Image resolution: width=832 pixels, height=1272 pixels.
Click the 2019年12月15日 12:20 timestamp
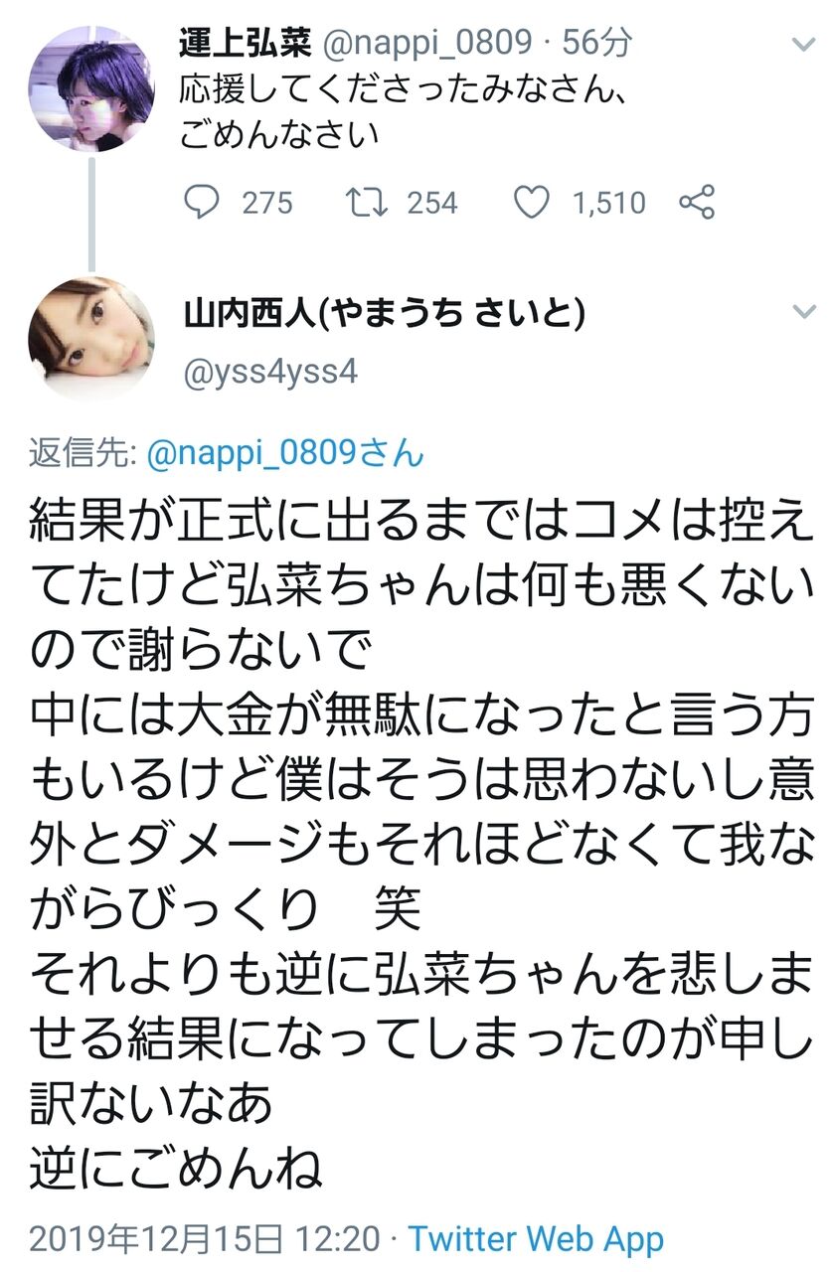coord(204,1239)
